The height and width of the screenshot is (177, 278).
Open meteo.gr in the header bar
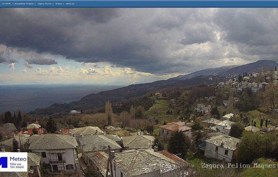tap(70, 4)
